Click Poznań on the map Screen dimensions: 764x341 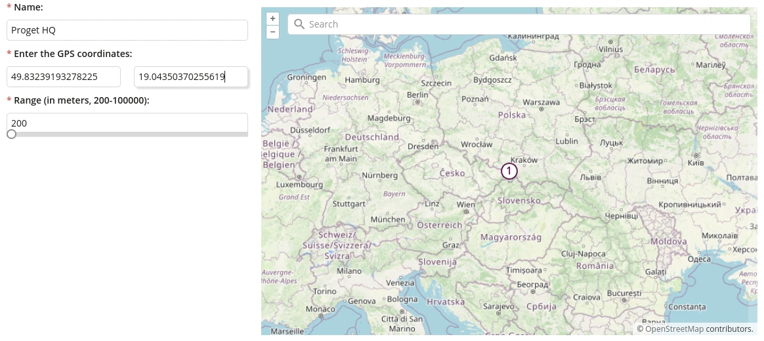[x=475, y=99]
